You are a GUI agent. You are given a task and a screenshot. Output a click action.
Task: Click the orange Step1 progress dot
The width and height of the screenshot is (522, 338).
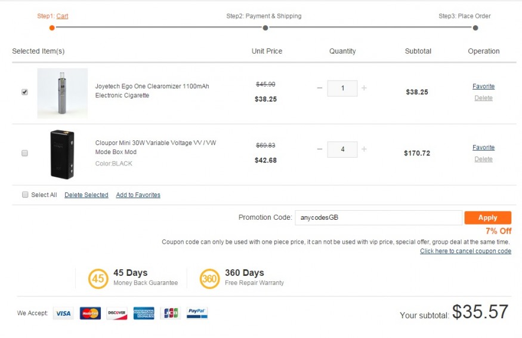(52, 27)
